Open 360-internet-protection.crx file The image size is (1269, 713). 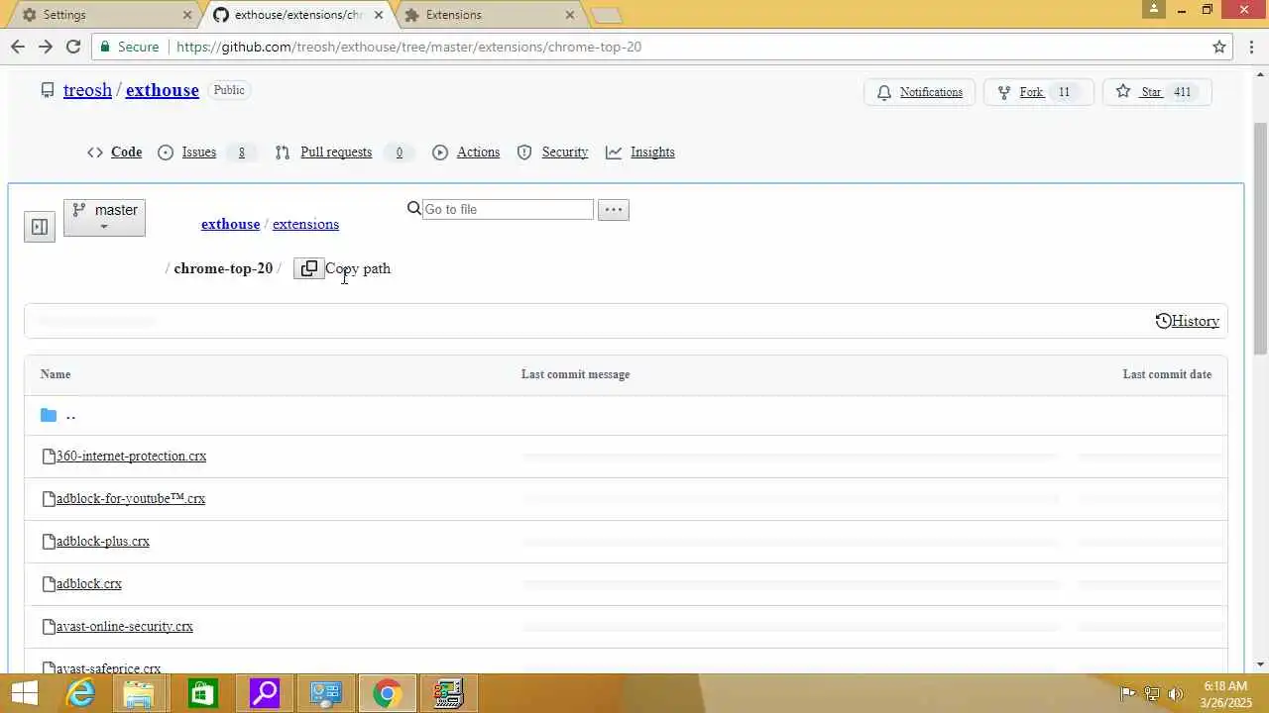pyautogui.click(x=131, y=457)
